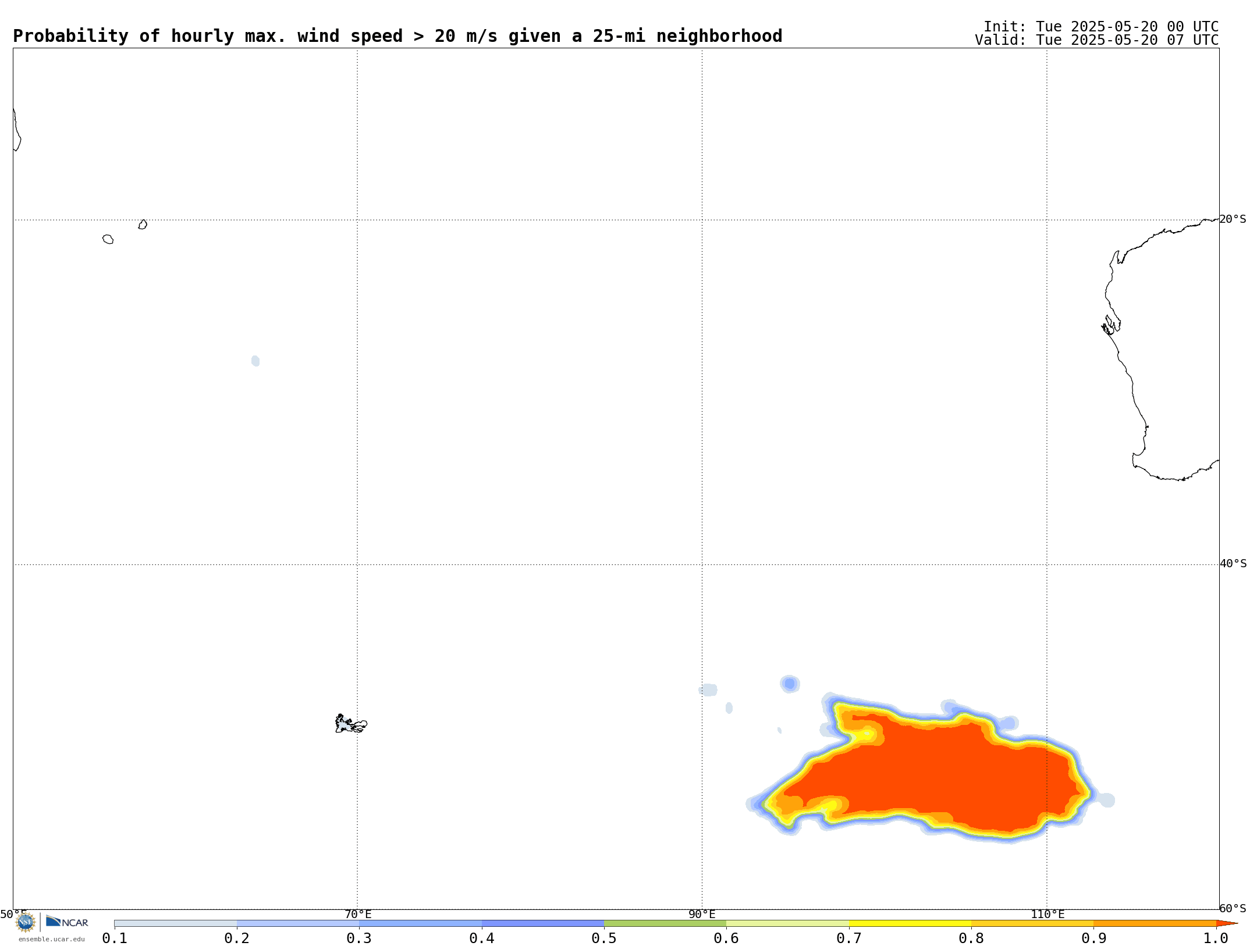Click the Kerguelen island outline near 70°E
Viewport: 1257px width, 946px height.
coord(351,724)
